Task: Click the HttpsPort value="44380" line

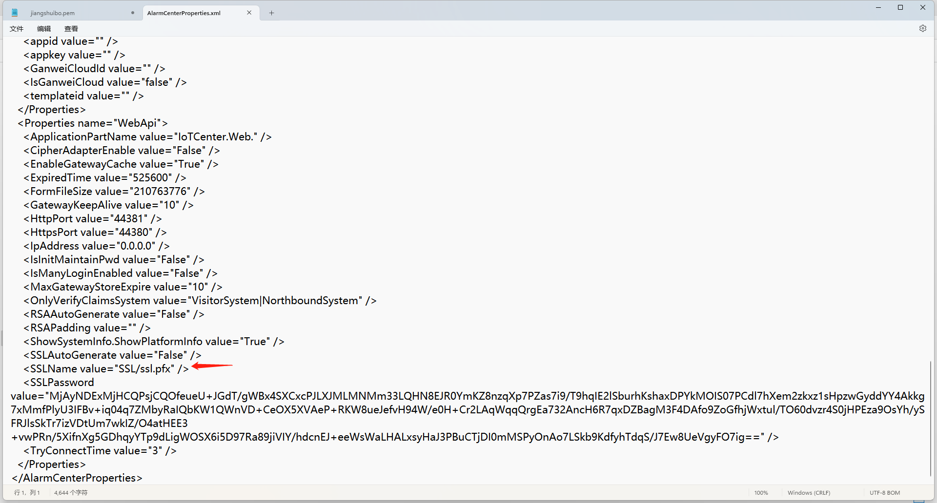Action: (95, 232)
